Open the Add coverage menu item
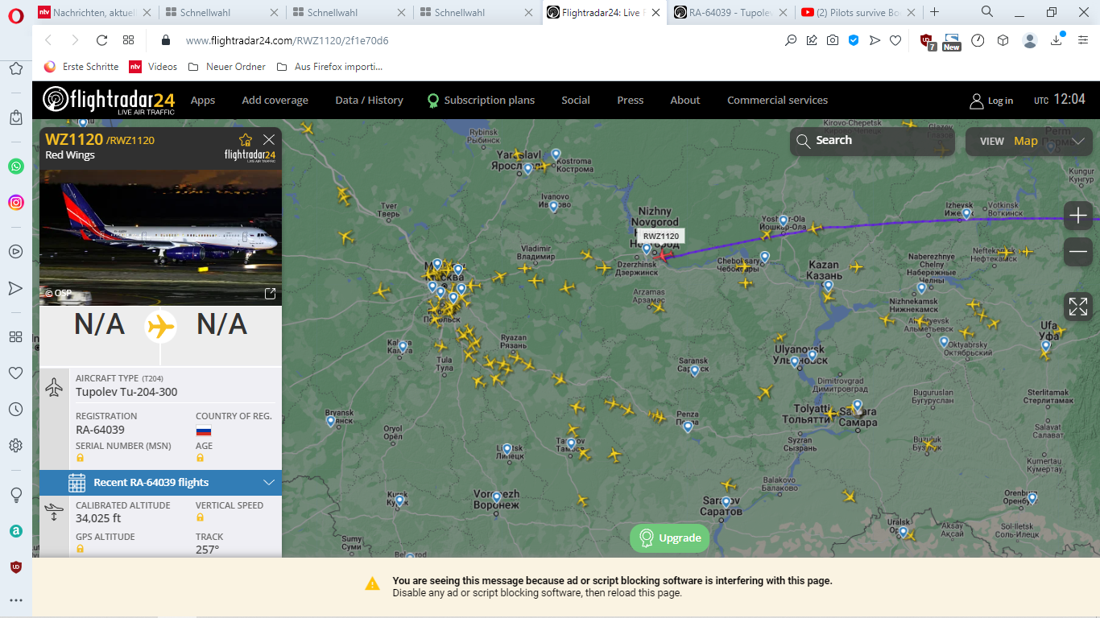This screenshot has height=618, width=1100. point(275,101)
